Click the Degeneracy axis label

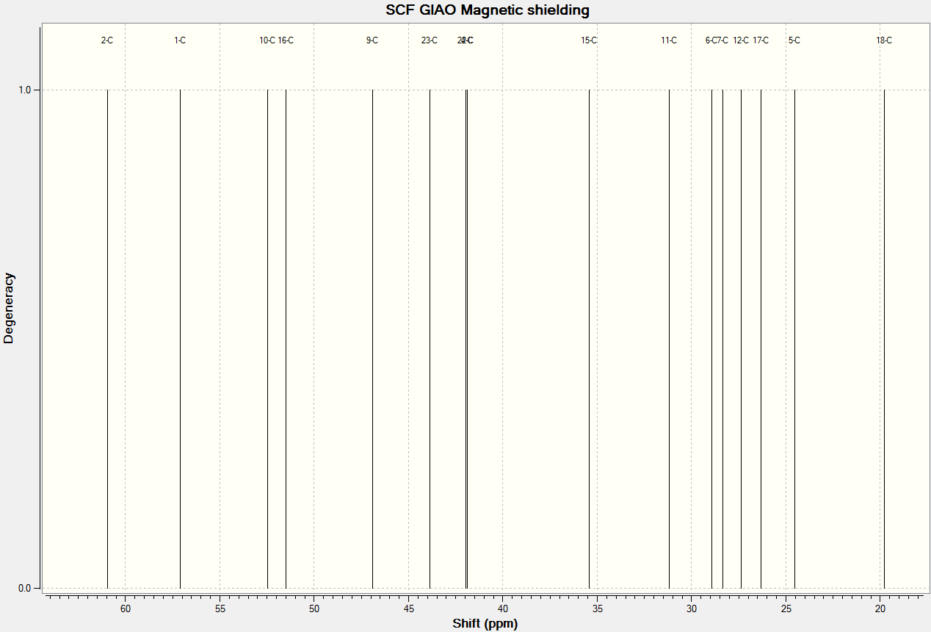[x=9, y=308]
